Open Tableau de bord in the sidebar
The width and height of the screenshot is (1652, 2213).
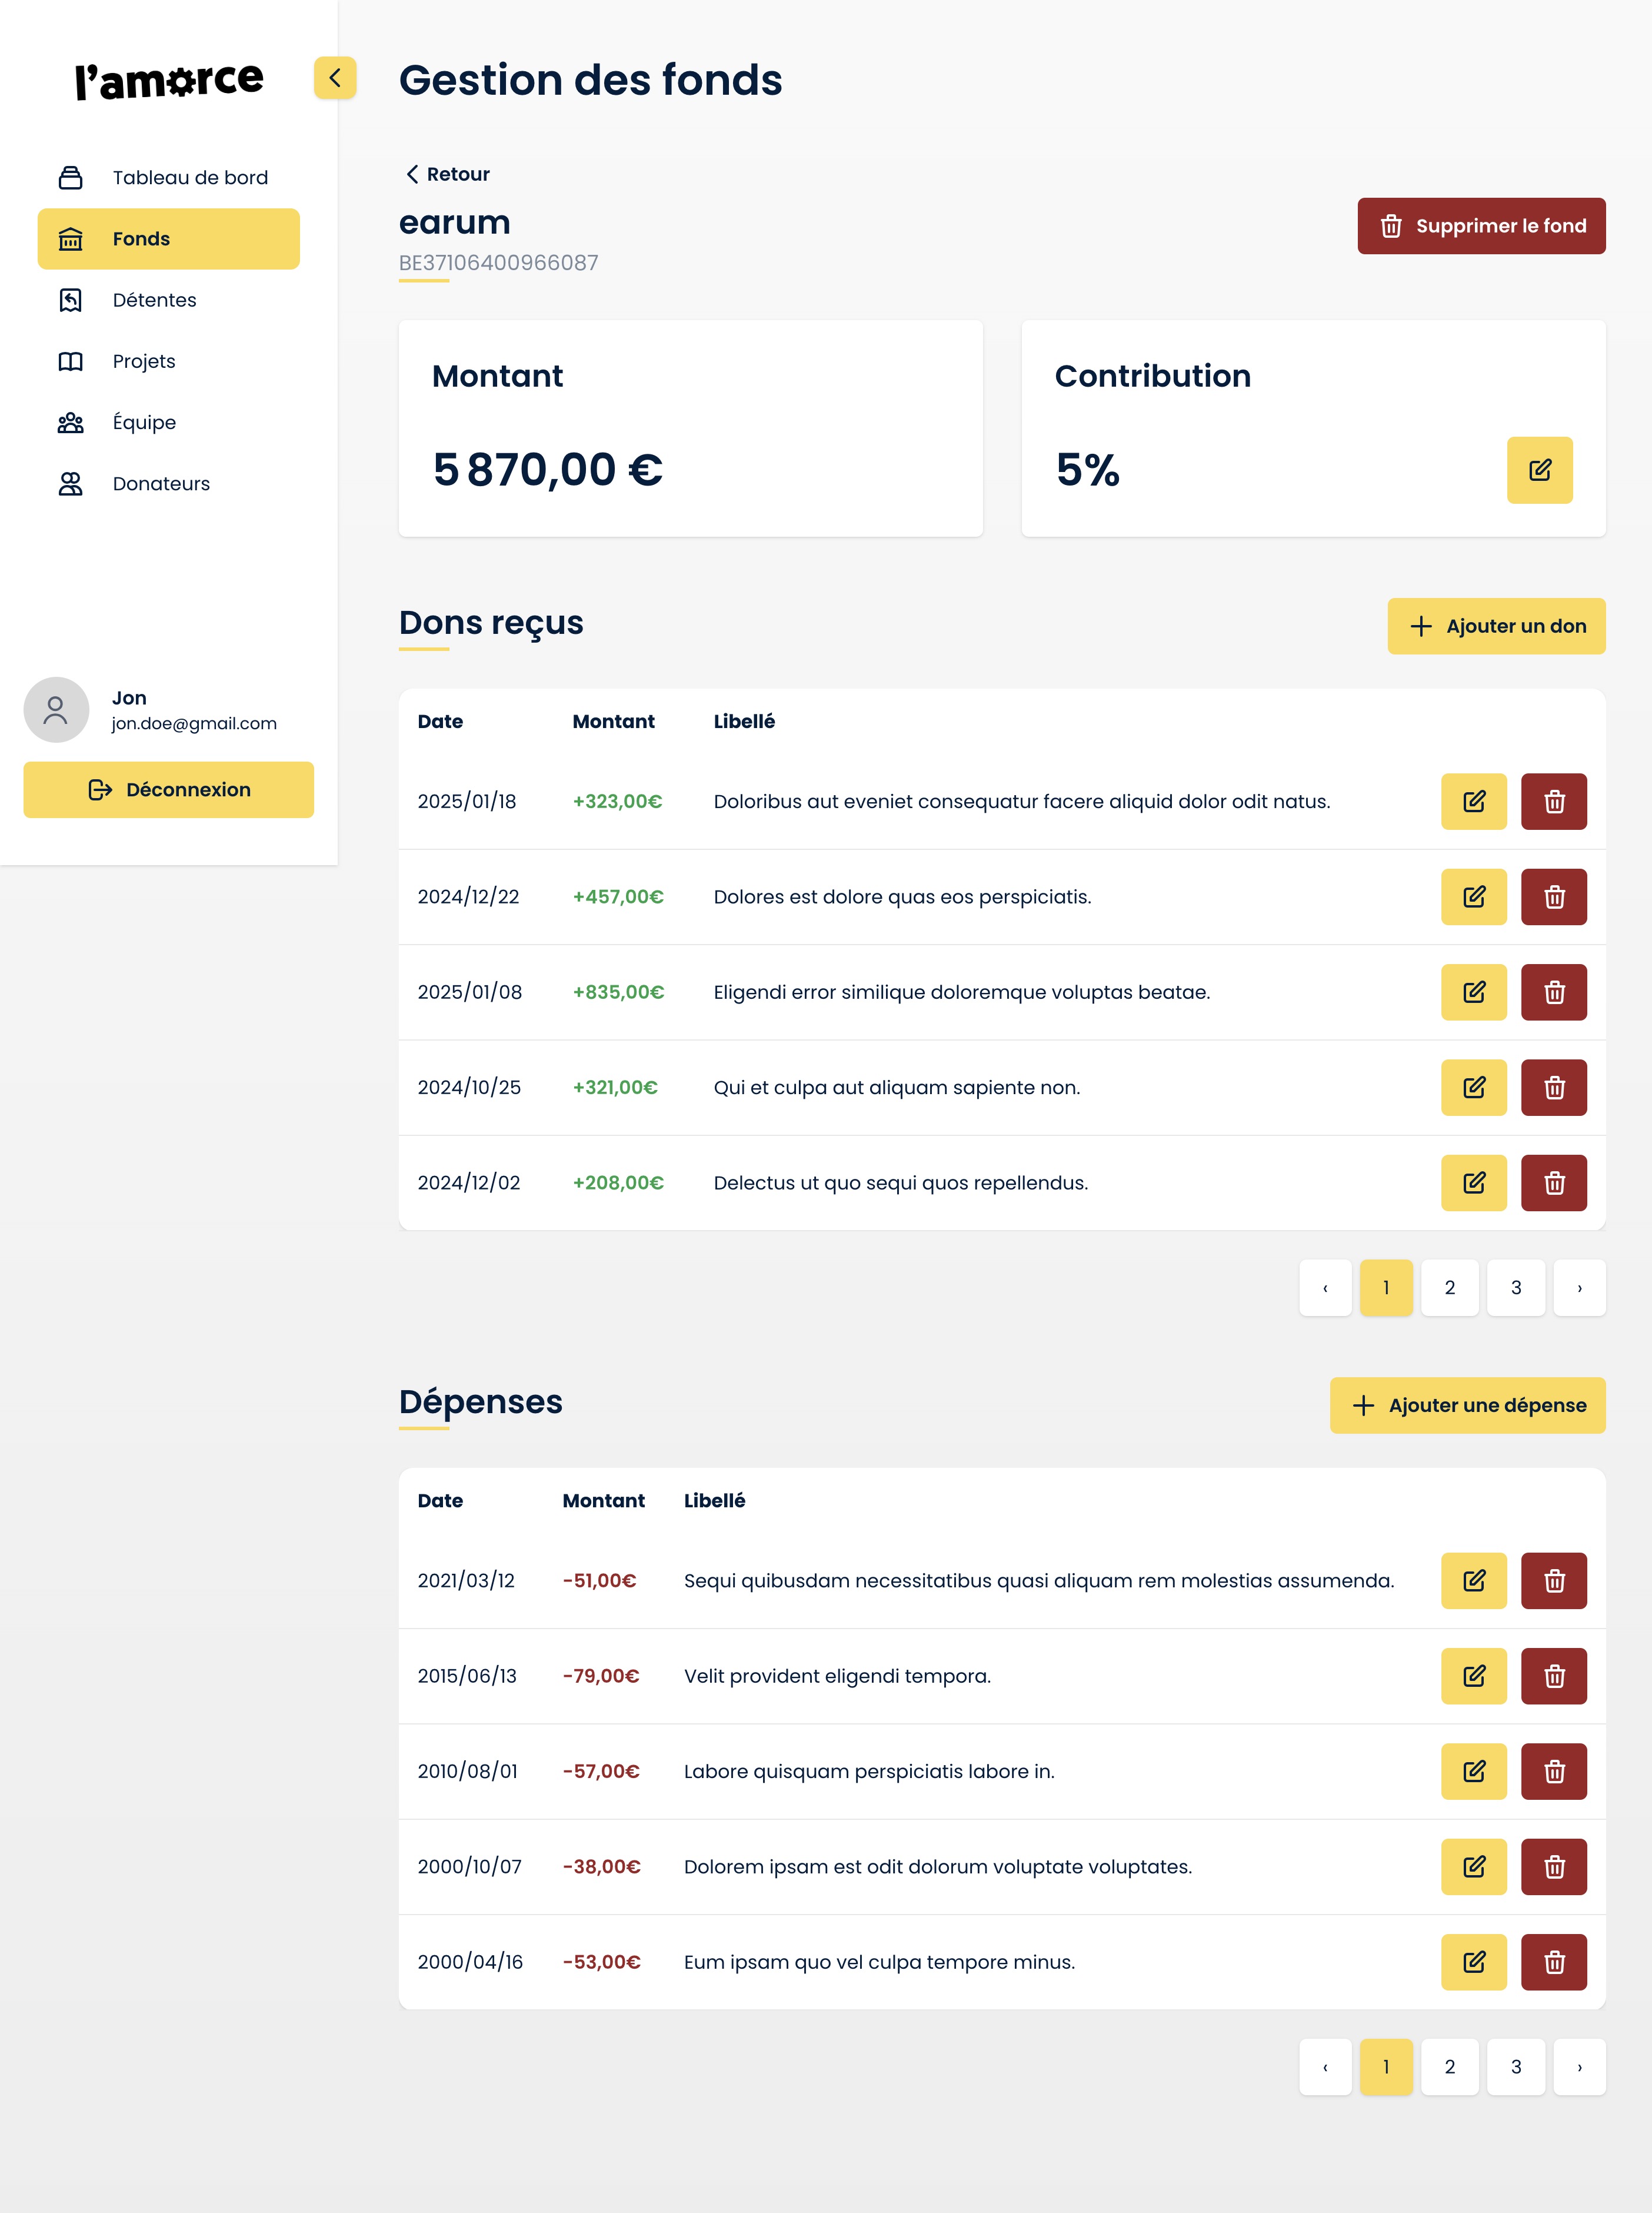tap(168, 178)
